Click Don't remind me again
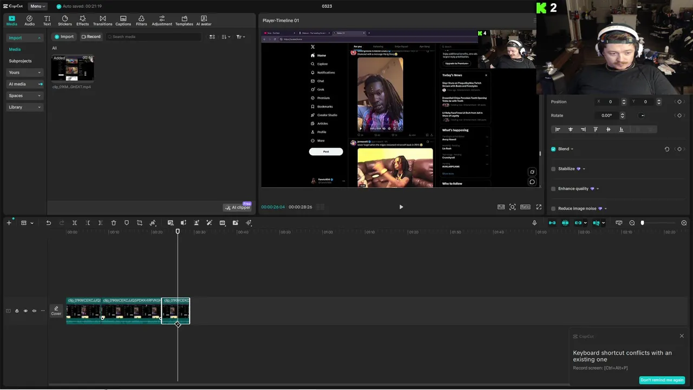Image resolution: width=693 pixels, height=390 pixels. tap(662, 380)
